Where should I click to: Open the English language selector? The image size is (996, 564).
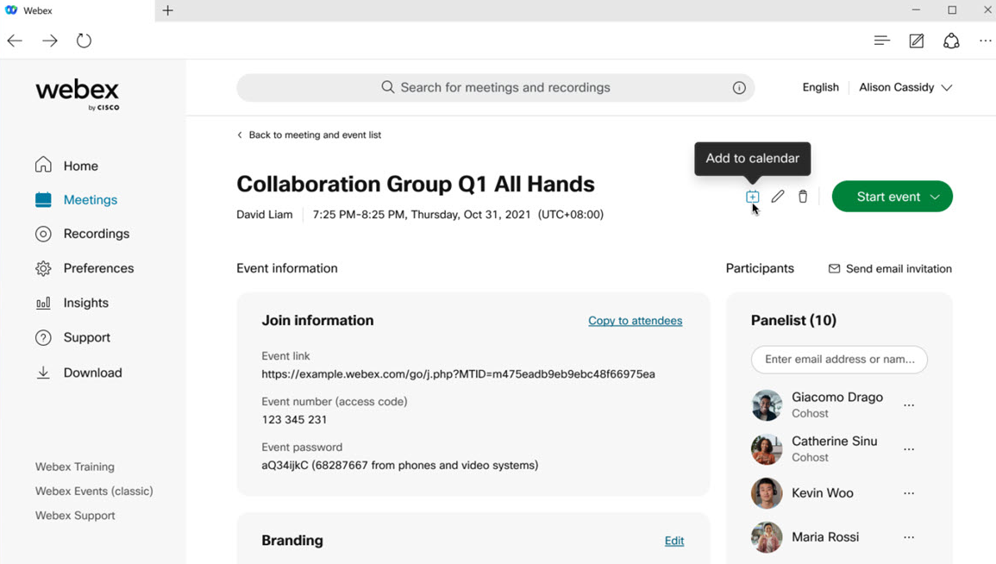820,87
